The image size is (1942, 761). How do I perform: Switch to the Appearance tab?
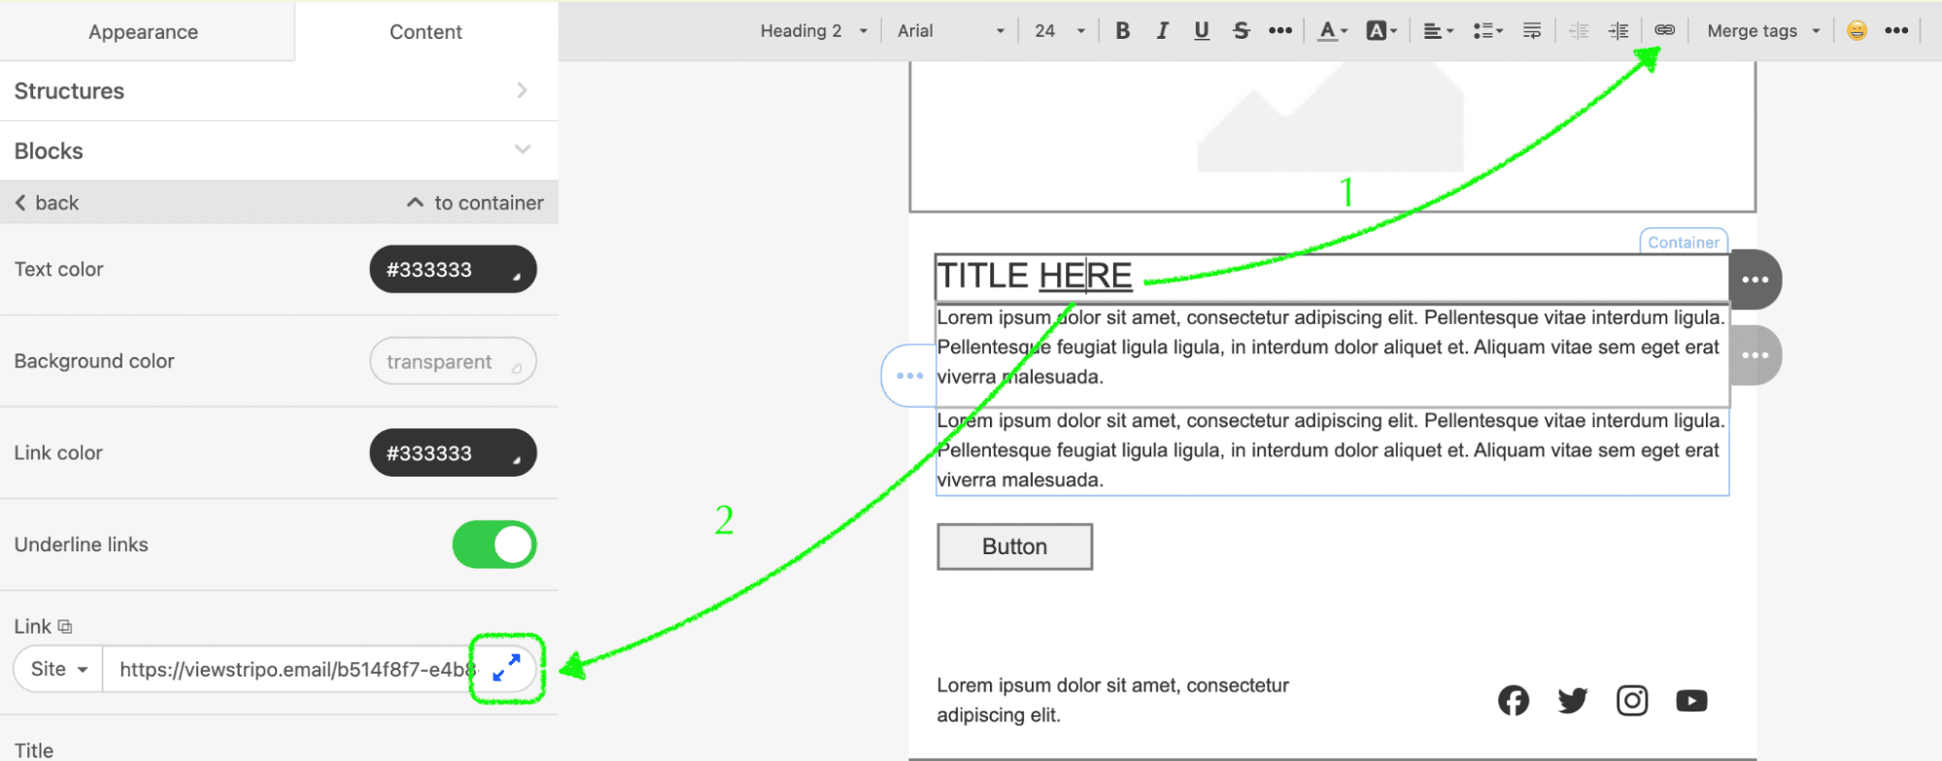(144, 32)
